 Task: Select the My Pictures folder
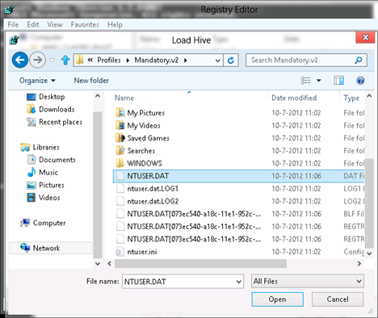click(238, 113)
